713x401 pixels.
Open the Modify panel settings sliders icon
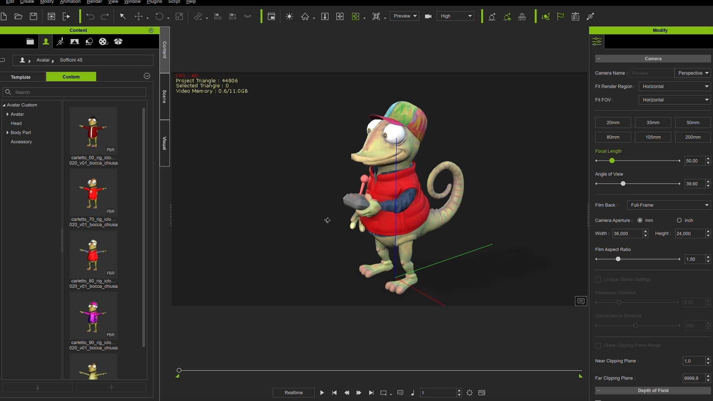point(597,42)
